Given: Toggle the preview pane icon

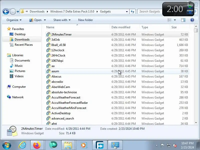Looking at the screenshot, I should [x=183, y=20].
